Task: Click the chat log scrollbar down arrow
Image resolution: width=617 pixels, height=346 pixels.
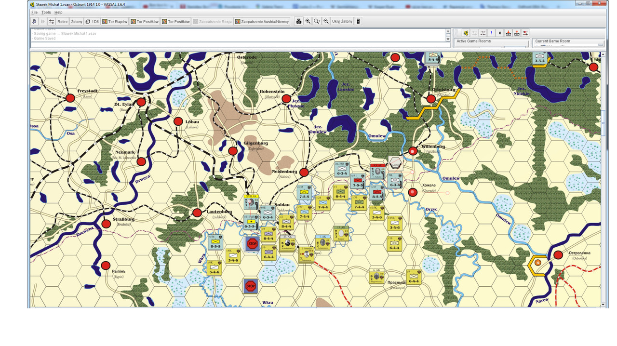Action: (448, 39)
